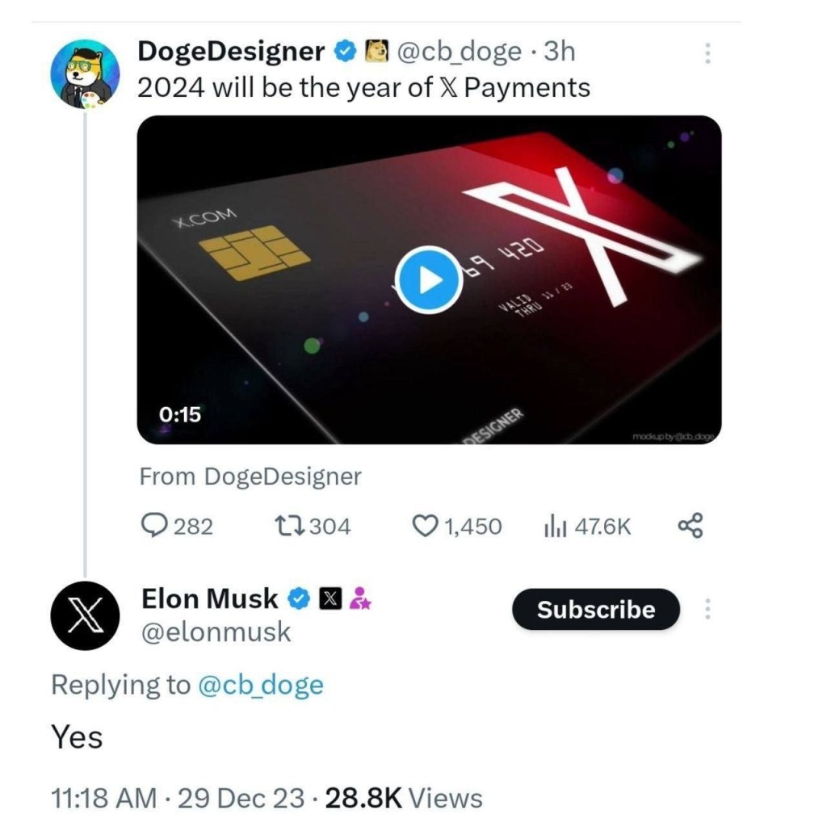Open the @cb_doge reply mention link

[260, 685]
